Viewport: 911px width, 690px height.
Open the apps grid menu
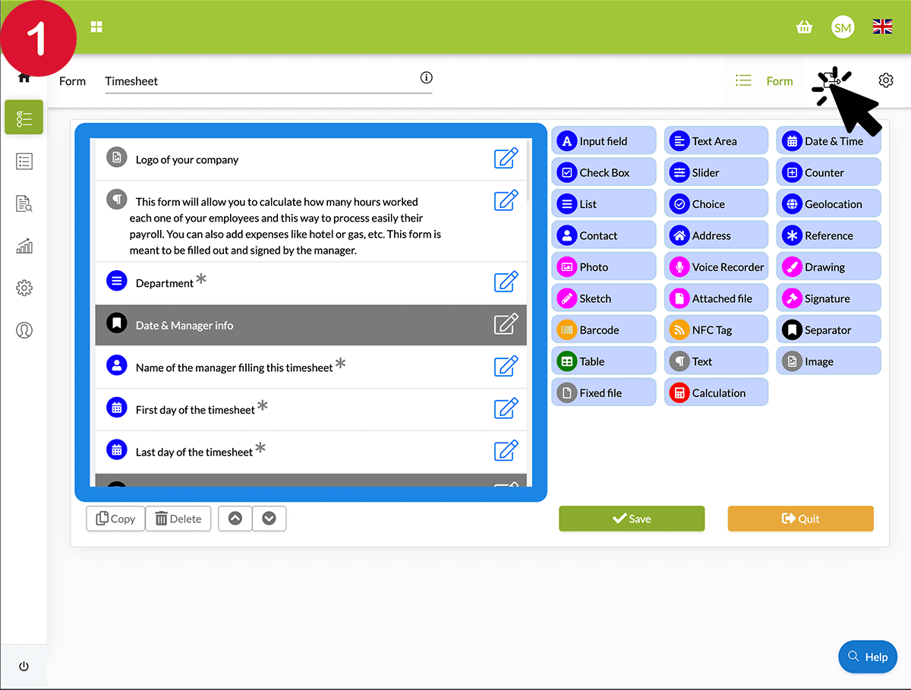(96, 27)
